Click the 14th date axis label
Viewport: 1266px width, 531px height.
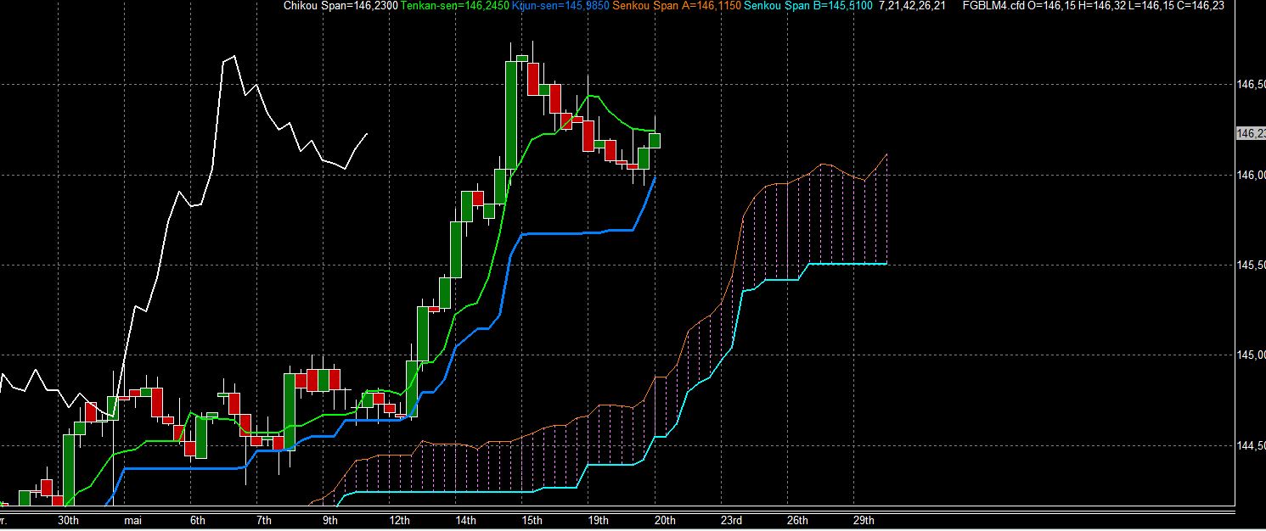coord(466,520)
